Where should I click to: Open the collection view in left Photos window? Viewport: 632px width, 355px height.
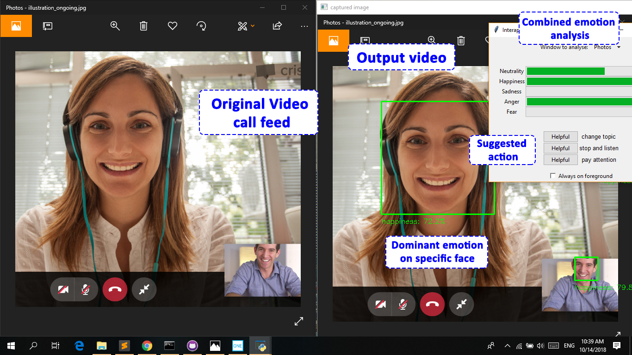(x=16, y=26)
